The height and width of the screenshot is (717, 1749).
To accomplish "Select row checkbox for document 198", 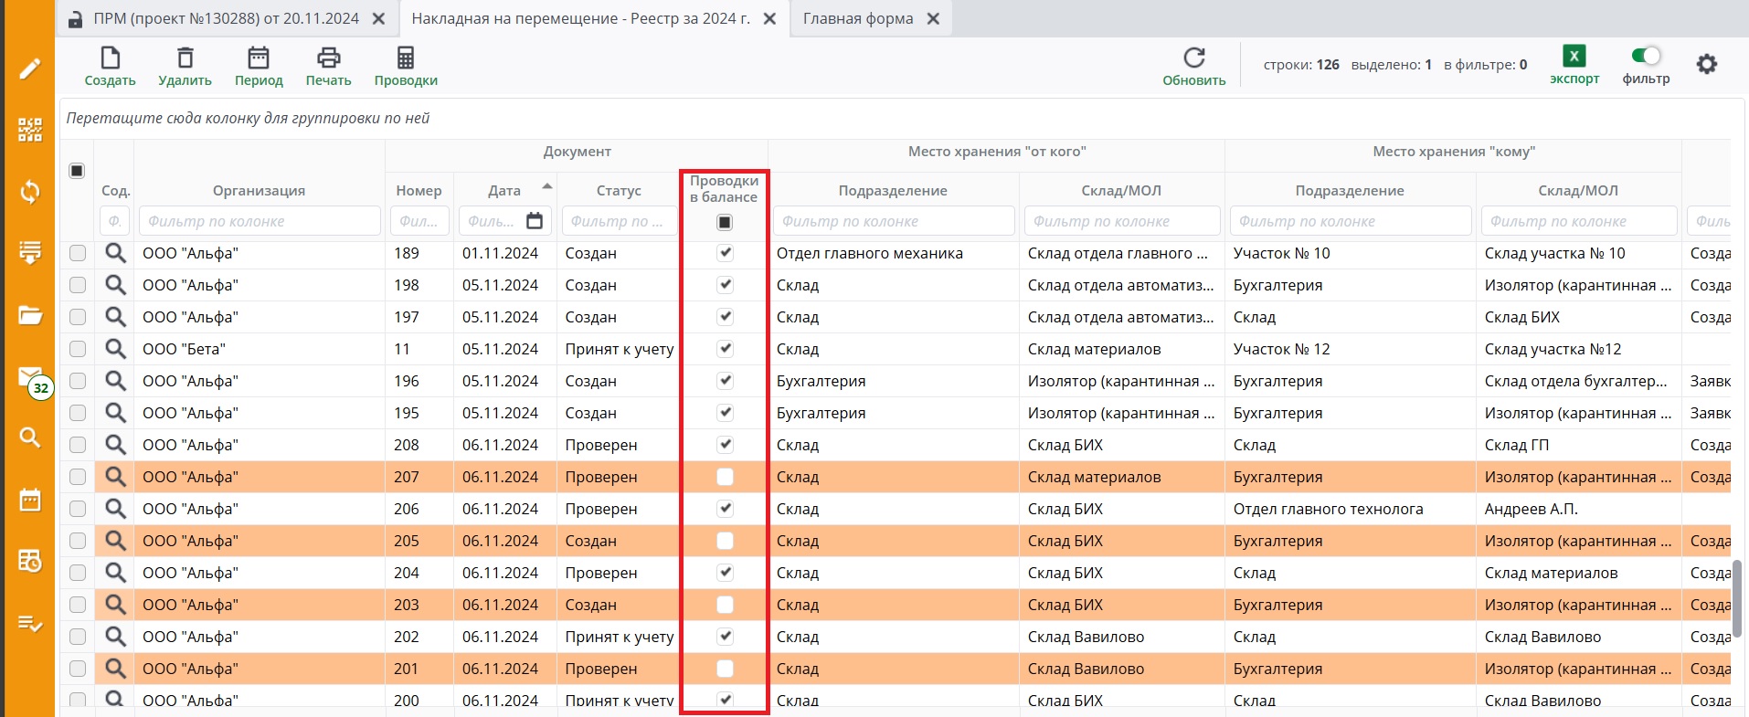I will pos(78,285).
